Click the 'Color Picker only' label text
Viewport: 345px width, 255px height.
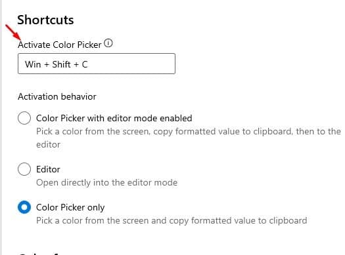point(70,208)
